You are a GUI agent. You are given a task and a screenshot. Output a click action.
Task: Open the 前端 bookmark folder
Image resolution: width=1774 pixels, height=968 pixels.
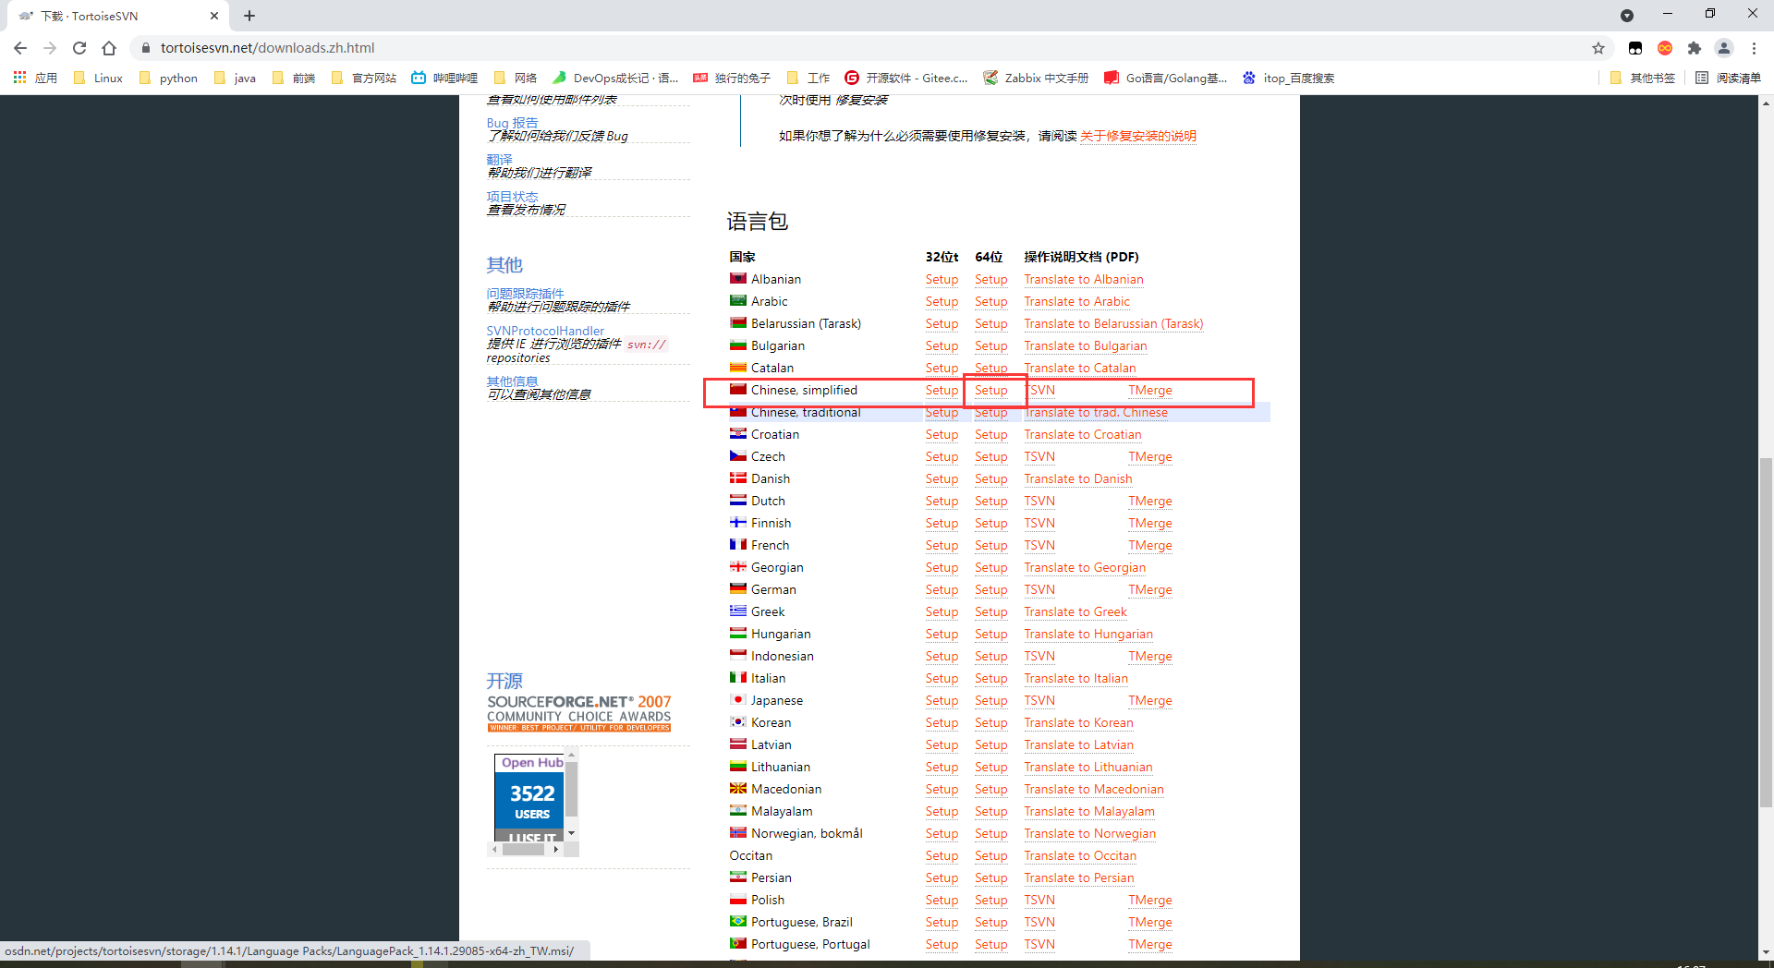coord(294,78)
